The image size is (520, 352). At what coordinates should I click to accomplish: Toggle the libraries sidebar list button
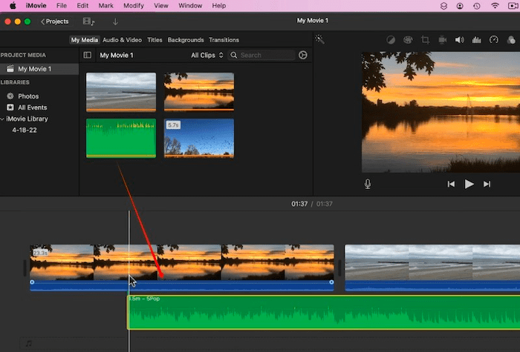tap(88, 56)
